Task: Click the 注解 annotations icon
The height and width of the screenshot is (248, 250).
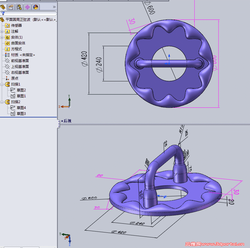Action: tap(7, 31)
